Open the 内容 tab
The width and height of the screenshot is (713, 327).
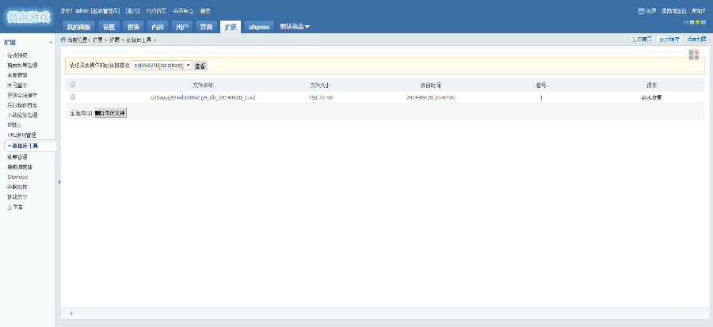[158, 26]
